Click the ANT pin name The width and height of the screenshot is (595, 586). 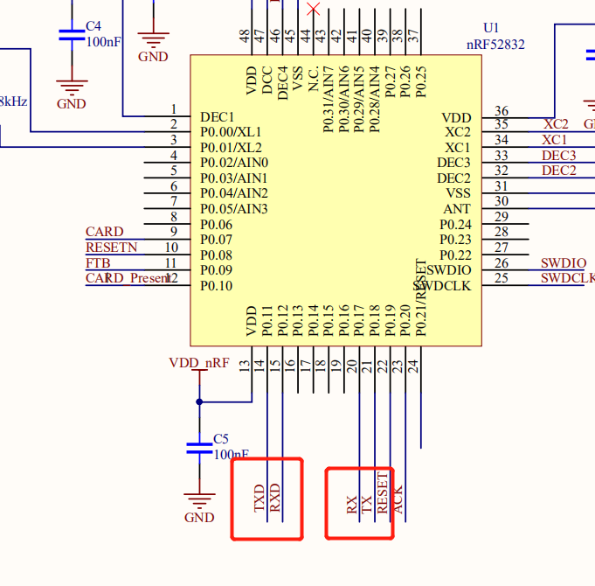(457, 209)
